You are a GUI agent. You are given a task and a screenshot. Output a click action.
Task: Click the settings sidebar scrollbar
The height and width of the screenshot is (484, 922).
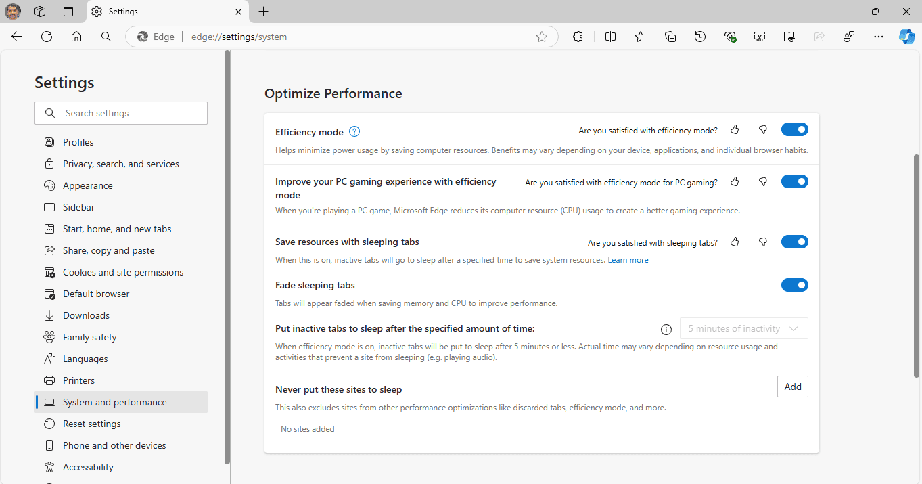click(x=227, y=257)
